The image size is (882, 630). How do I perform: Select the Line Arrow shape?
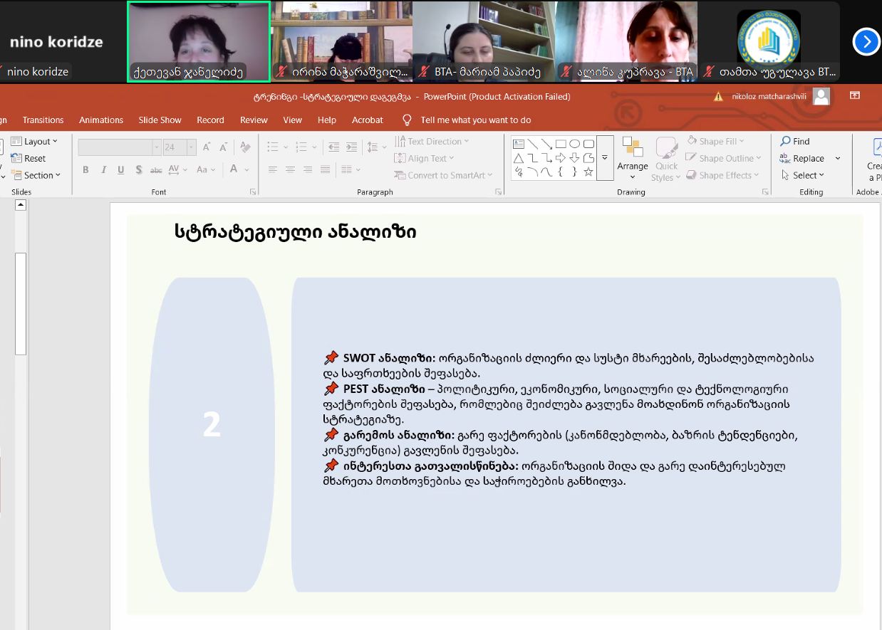tap(546, 144)
